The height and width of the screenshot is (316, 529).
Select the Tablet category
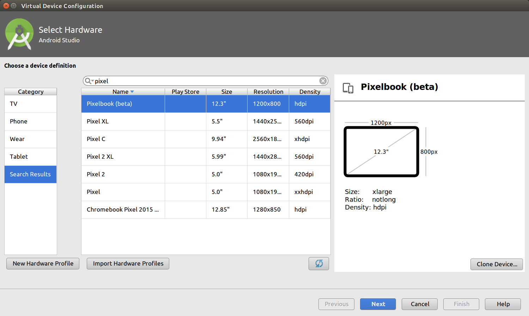point(31,157)
